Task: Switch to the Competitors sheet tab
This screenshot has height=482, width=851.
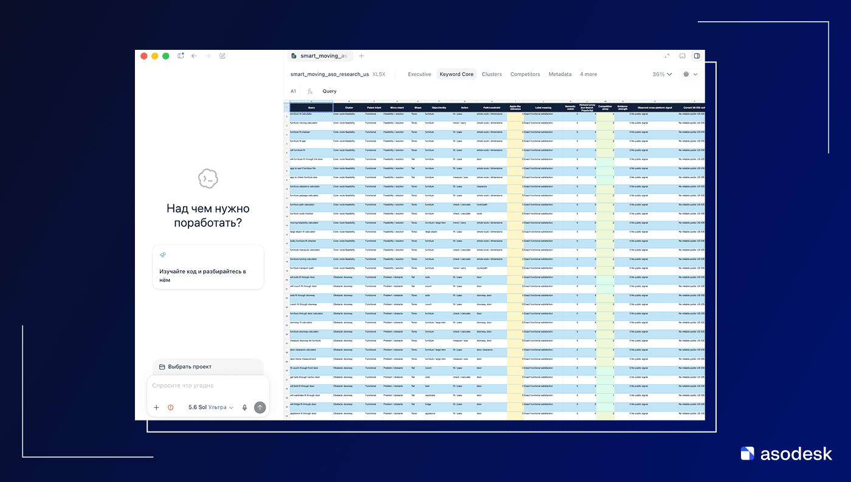Action: [x=525, y=74]
